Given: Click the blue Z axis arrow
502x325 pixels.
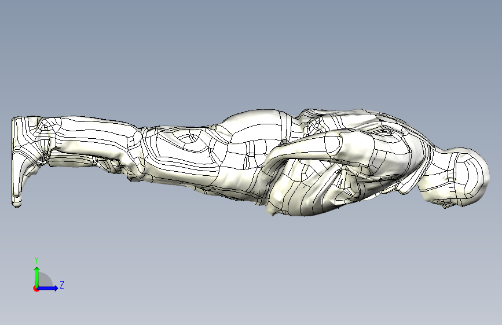Looking at the screenshot, I should (x=47, y=288).
